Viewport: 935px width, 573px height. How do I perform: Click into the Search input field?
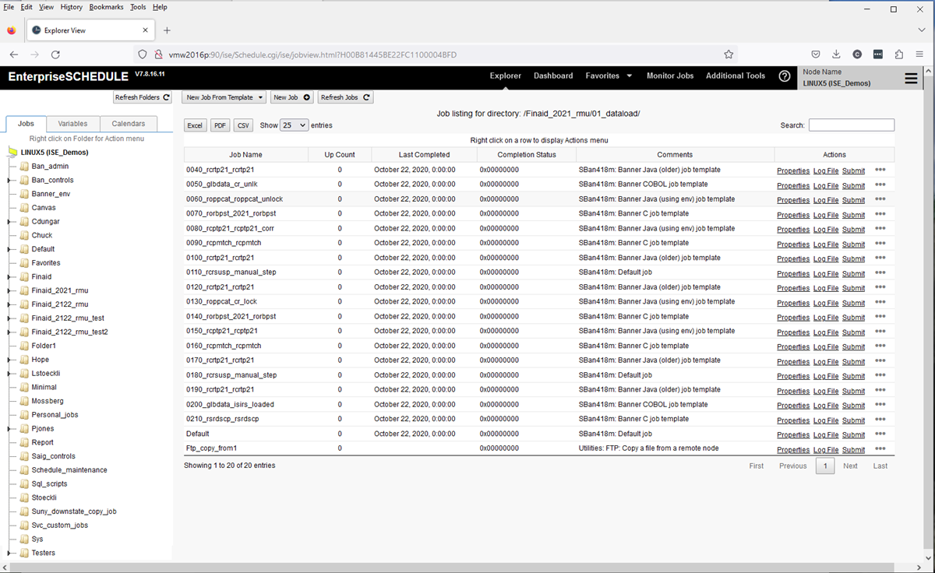[851, 125]
